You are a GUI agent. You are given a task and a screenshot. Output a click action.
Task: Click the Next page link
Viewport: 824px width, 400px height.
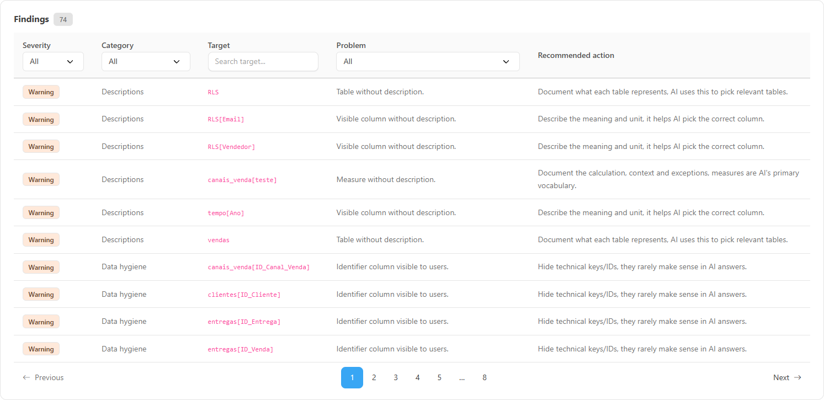[787, 377]
